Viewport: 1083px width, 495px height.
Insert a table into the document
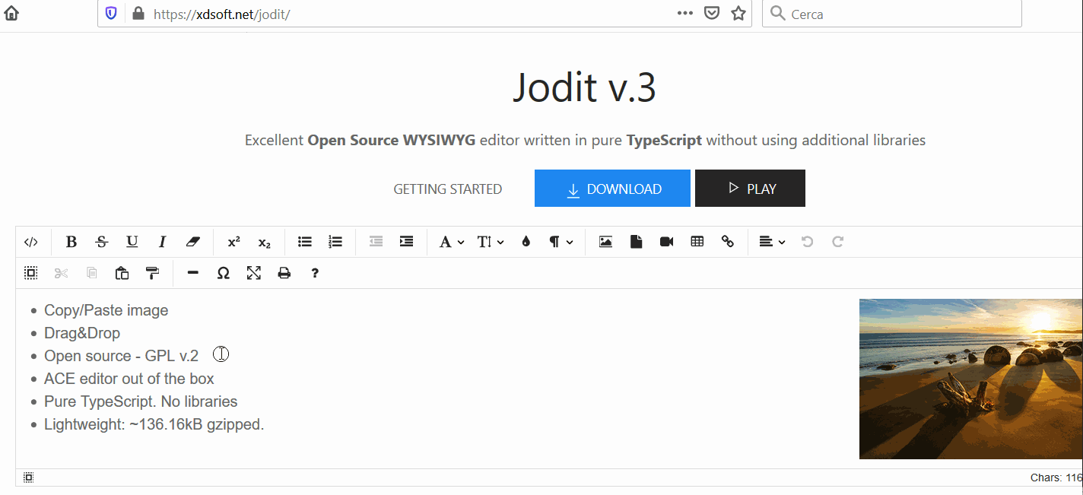point(697,241)
